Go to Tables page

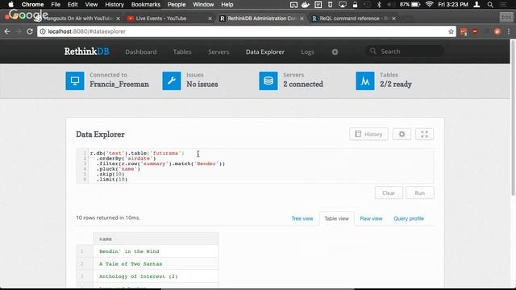(182, 52)
